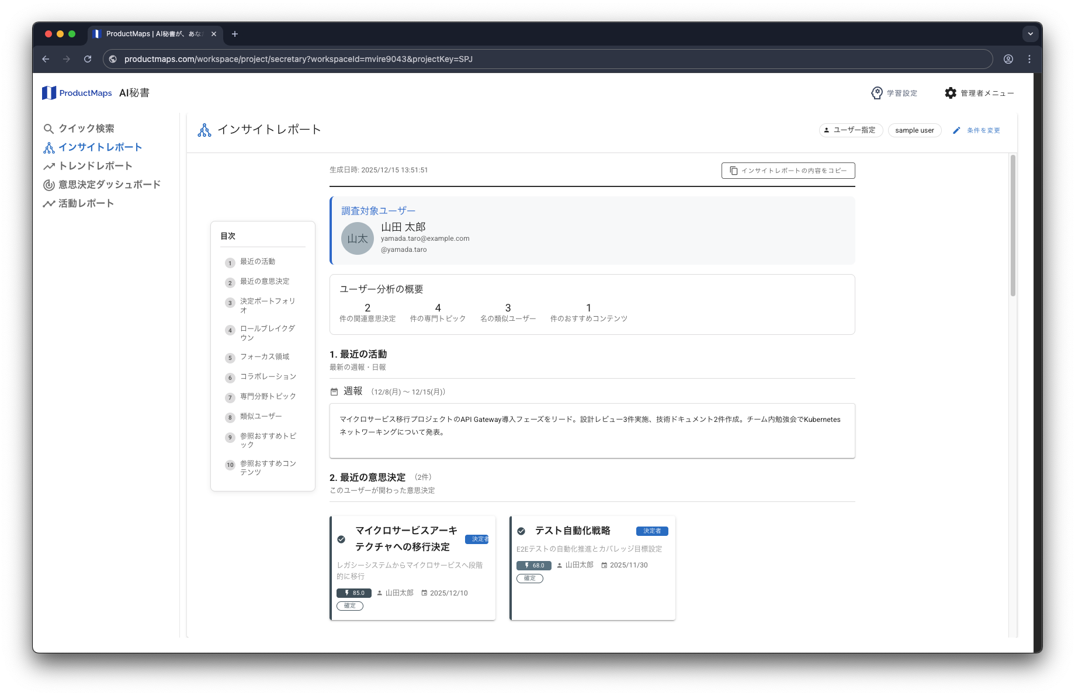Select the クイック検索 search icon in sidebar
The image size is (1075, 696).
[49, 128]
